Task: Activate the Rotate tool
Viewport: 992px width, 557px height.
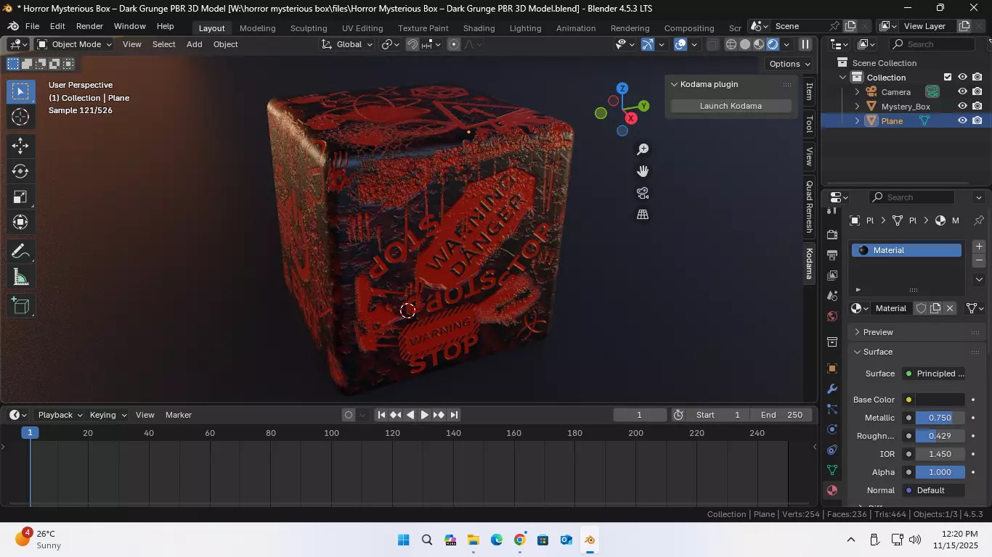Action: (20, 171)
